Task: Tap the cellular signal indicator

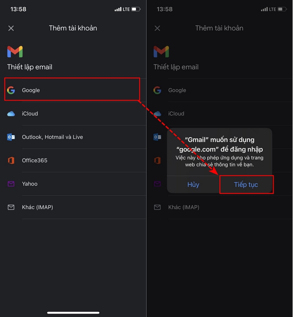Action: (x=117, y=9)
